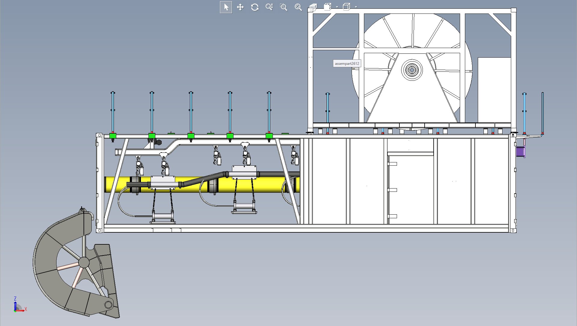This screenshot has height=326, width=577.
Task: Select the large reel hub center
Action: 412,70
